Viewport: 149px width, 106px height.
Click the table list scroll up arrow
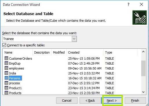click(144, 52)
